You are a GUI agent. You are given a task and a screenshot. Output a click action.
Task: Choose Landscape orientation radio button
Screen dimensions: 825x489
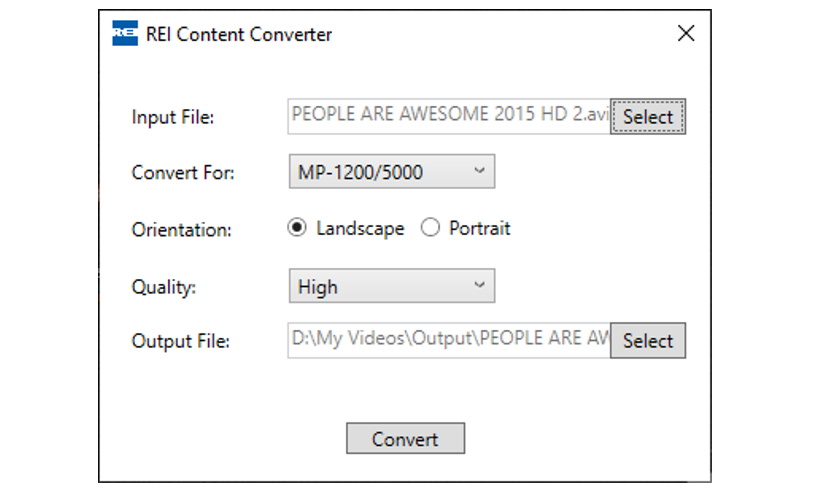tap(297, 227)
